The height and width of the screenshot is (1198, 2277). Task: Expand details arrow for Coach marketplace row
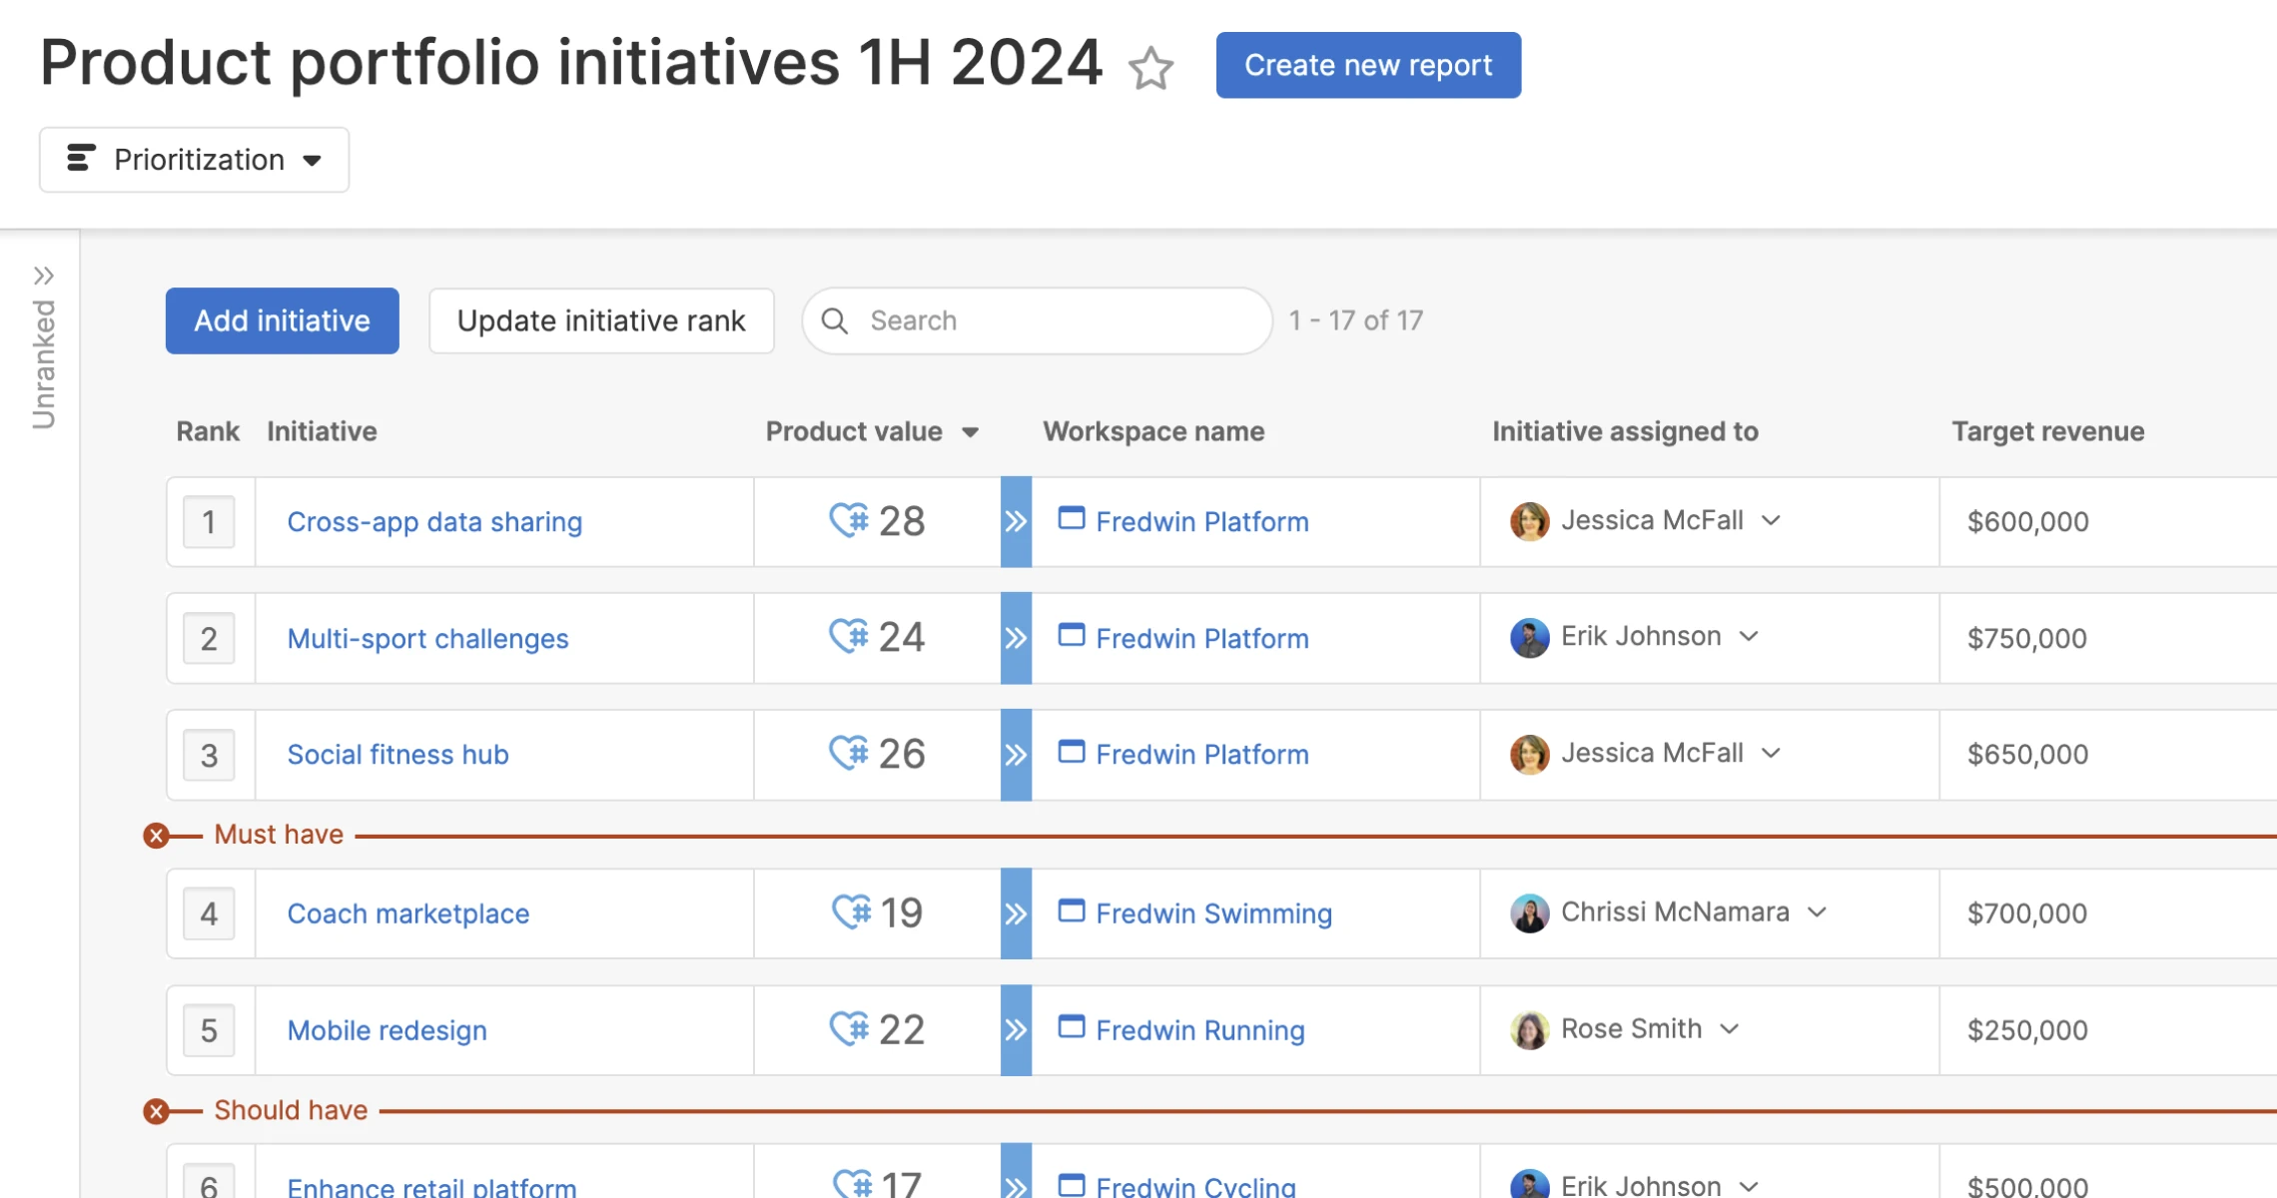click(x=1016, y=913)
